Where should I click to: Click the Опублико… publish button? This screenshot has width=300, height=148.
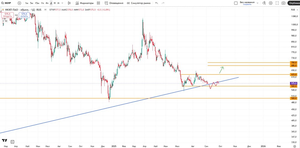tap(294, 3)
